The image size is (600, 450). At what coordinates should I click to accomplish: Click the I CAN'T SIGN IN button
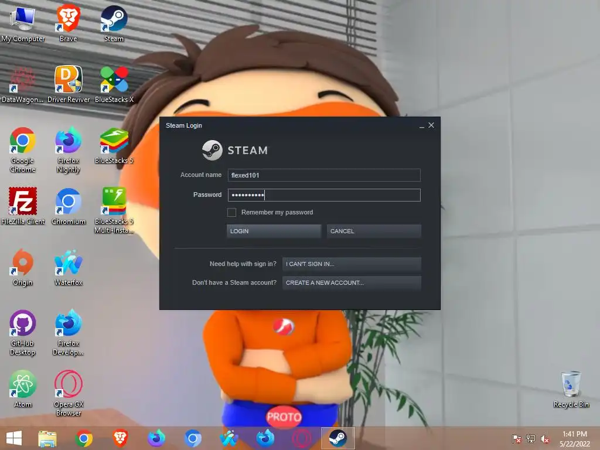click(352, 264)
